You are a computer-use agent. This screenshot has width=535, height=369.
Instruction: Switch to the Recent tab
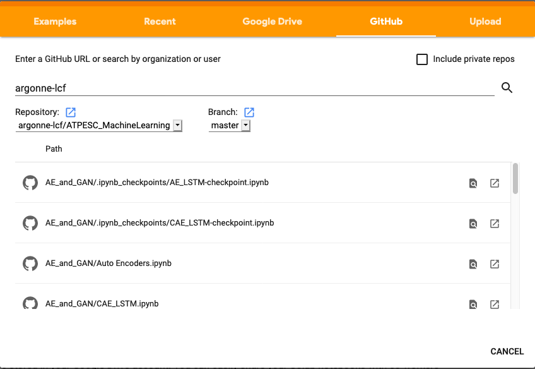160,21
